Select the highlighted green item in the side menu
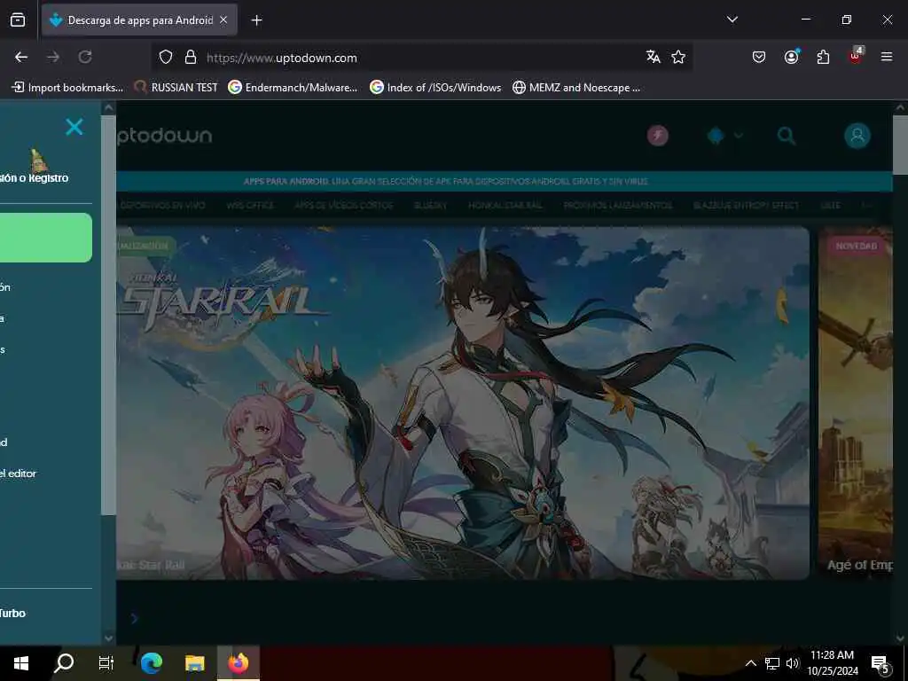The height and width of the screenshot is (681, 908). coord(46,238)
